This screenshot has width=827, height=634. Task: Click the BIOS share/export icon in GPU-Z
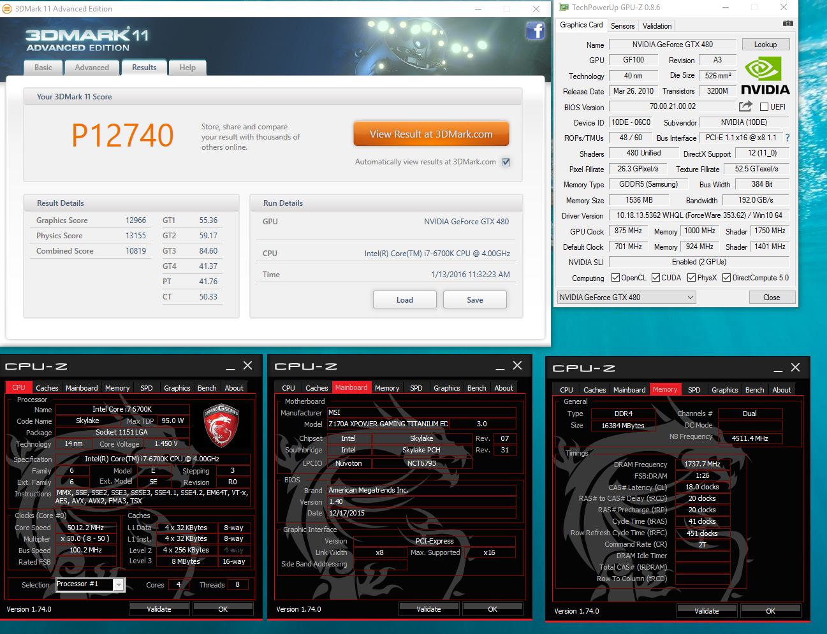[x=745, y=106]
